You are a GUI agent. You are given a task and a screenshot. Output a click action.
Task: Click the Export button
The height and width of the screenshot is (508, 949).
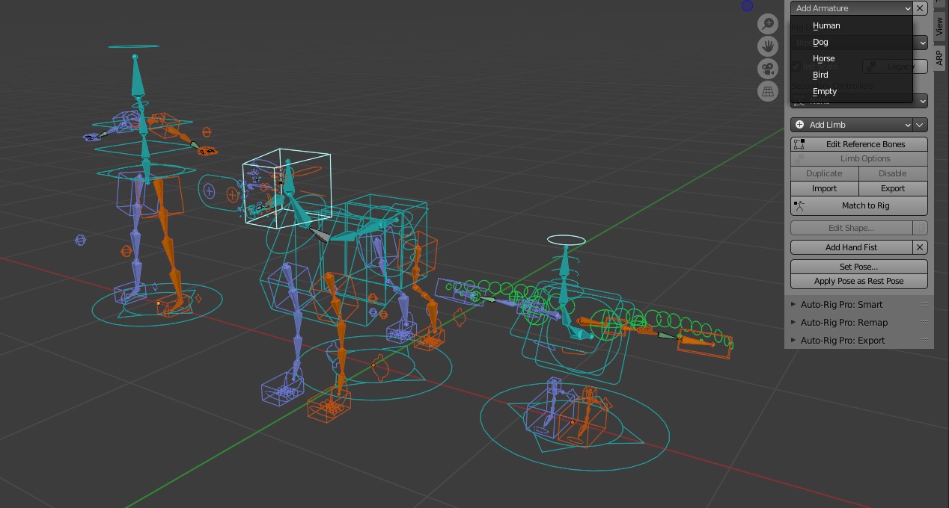coord(893,188)
